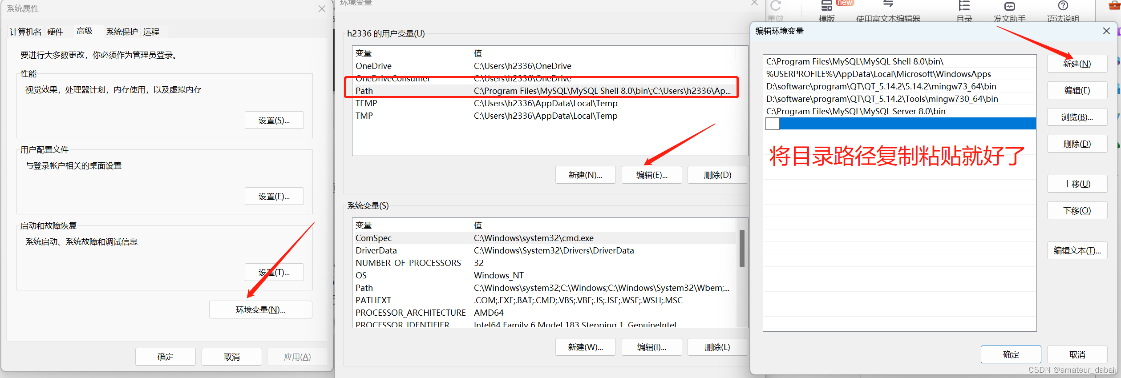This screenshot has width=1121, height=378.
Task: Click 编辑(E)... for user variables
Action: tap(652, 175)
